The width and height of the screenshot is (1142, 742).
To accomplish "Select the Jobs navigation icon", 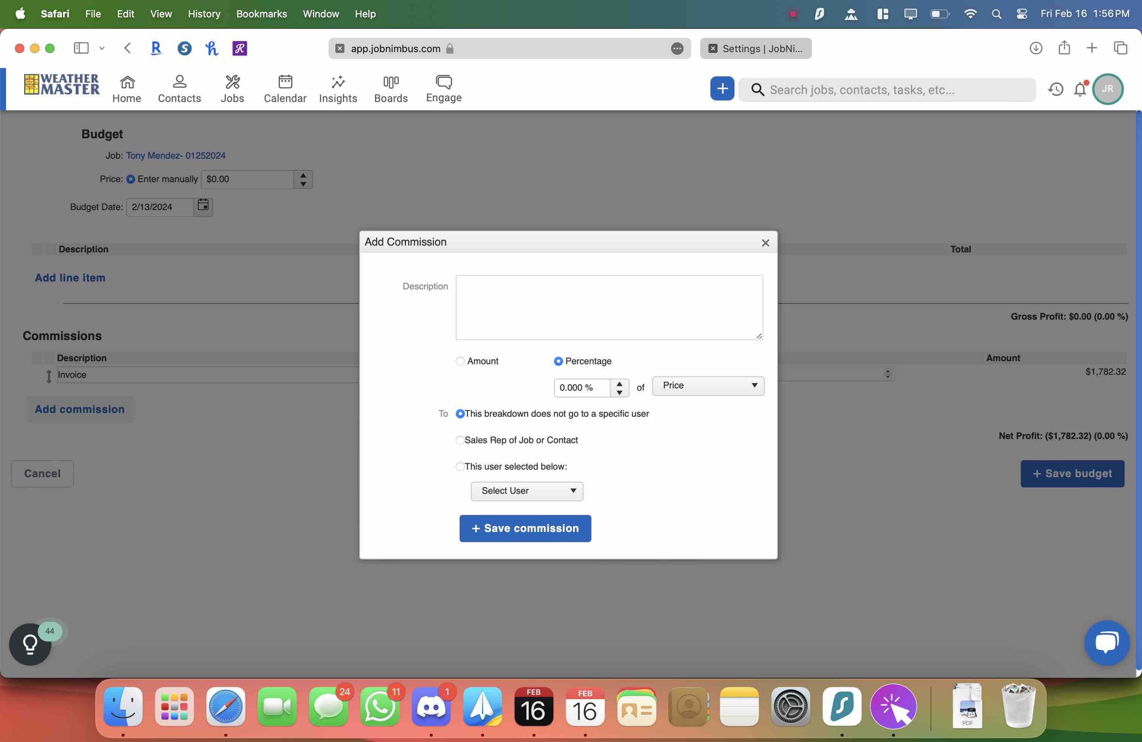I will (x=232, y=88).
